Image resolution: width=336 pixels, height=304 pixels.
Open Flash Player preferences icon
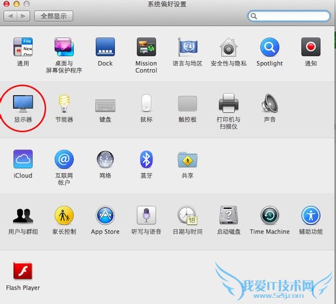click(x=23, y=271)
